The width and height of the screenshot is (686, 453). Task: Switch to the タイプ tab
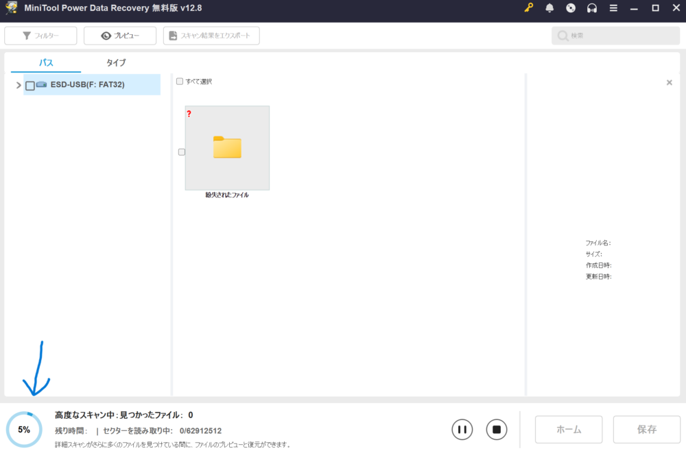click(116, 62)
